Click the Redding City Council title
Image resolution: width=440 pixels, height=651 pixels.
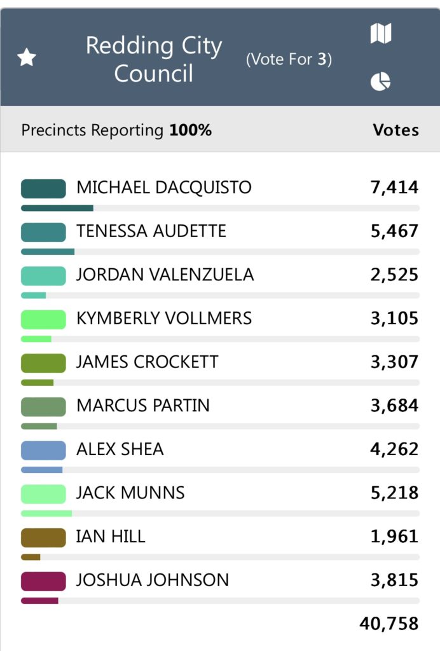click(x=154, y=59)
